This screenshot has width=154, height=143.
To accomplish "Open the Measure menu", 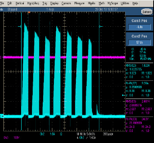I will pyautogui.click(x=79, y=3).
